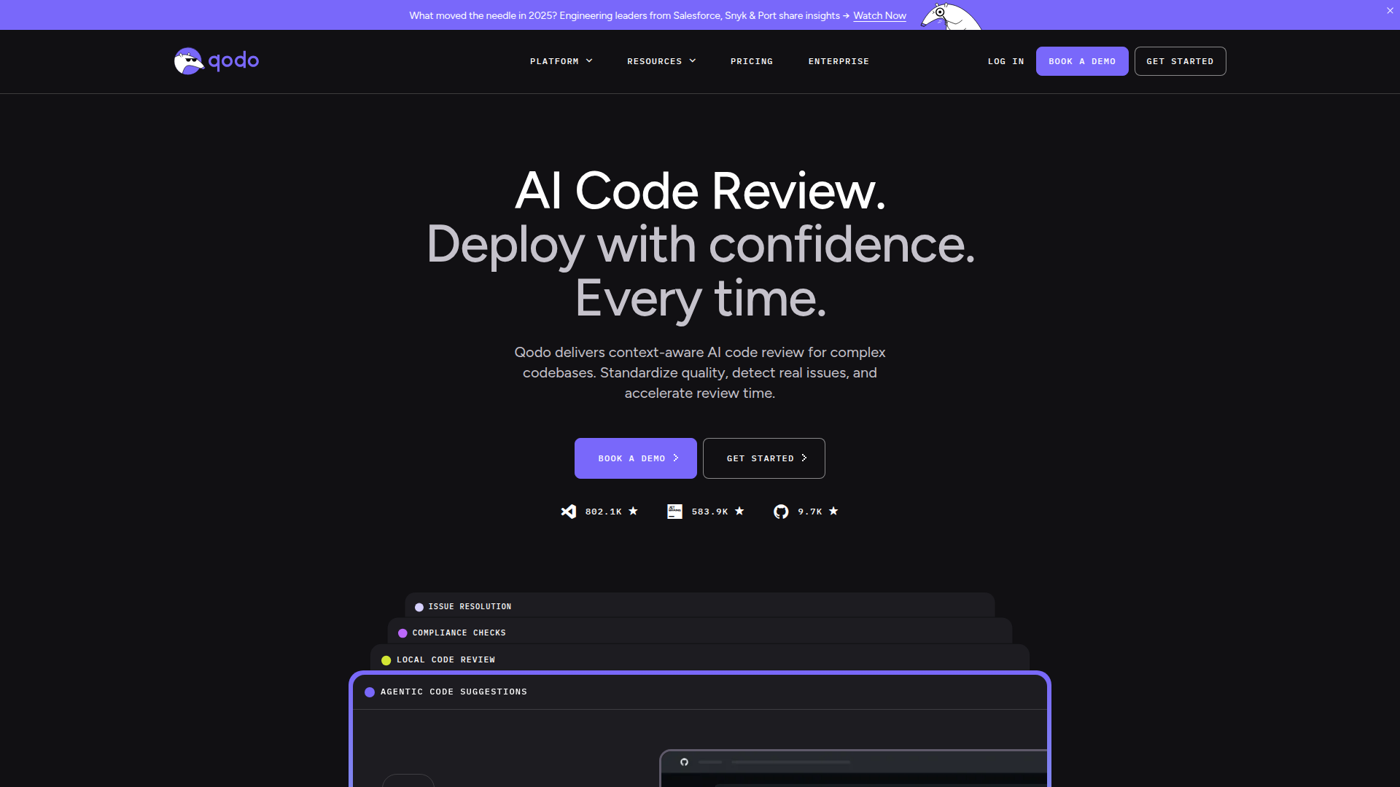The height and width of the screenshot is (787, 1400).
Task: Select the Compliance Checks card
Action: click(x=459, y=633)
